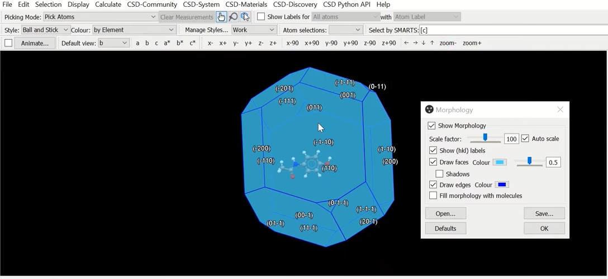Enable the Shadows checkbox
Image resolution: width=608 pixels, height=279 pixels.
click(439, 174)
